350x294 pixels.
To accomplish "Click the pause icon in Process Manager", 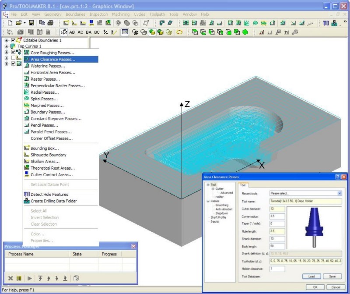I will coord(19,278).
